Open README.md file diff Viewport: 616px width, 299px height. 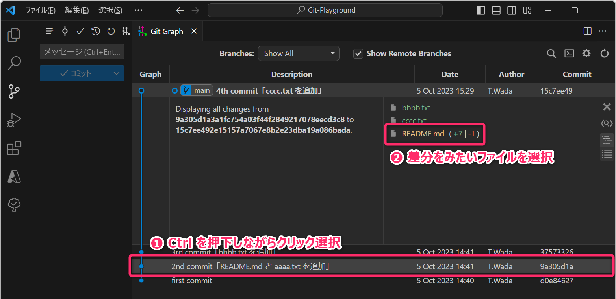[x=423, y=134]
